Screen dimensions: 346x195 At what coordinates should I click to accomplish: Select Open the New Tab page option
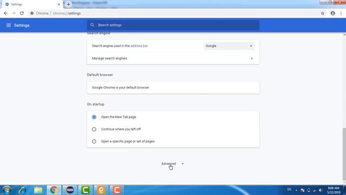click(x=94, y=117)
